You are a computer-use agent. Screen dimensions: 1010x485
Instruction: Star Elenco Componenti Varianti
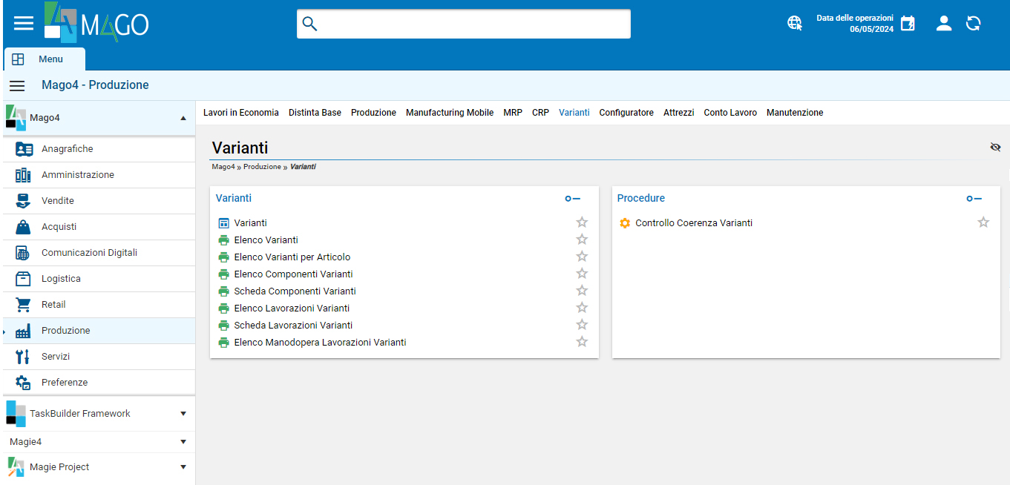click(582, 274)
